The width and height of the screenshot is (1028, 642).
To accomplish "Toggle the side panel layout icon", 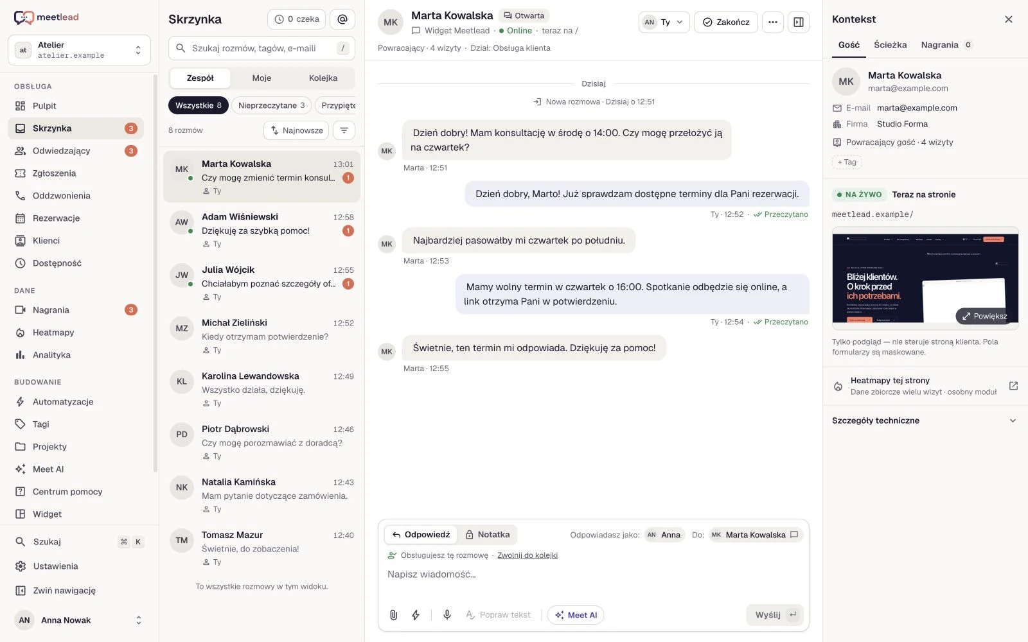I will [799, 22].
